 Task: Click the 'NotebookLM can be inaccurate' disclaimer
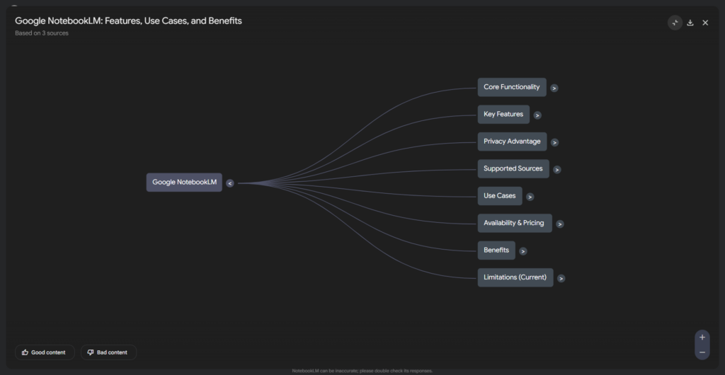point(362,371)
